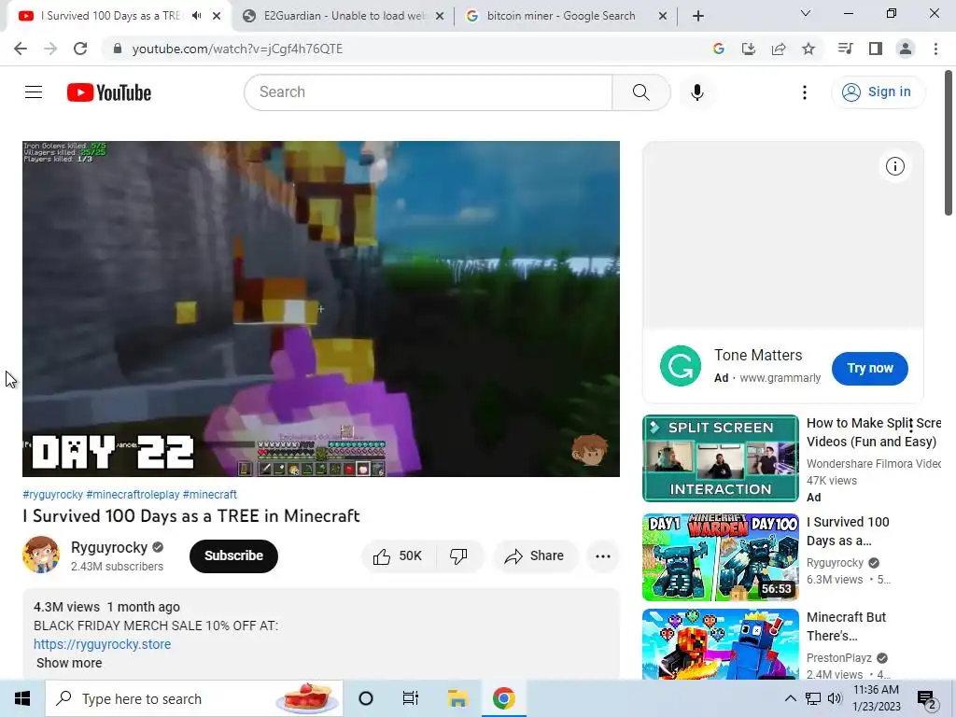
Task: Open Ryguyrocky channel avatar
Action: pyautogui.click(x=41, y=555)
